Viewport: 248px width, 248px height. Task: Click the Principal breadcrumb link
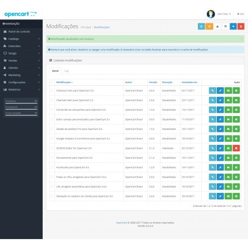point(86,27)
